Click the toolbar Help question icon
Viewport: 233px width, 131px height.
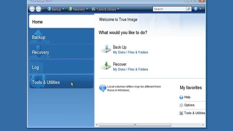pos(196,9)
